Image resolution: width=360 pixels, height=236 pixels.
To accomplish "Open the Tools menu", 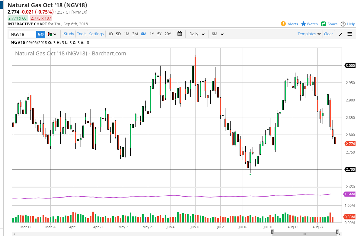I will [81, 34].
